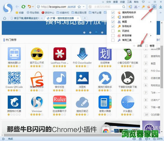Expand the menu bar overflow chevron left of 文件
This screenshot has width=164, height=141.
[103, 2]
